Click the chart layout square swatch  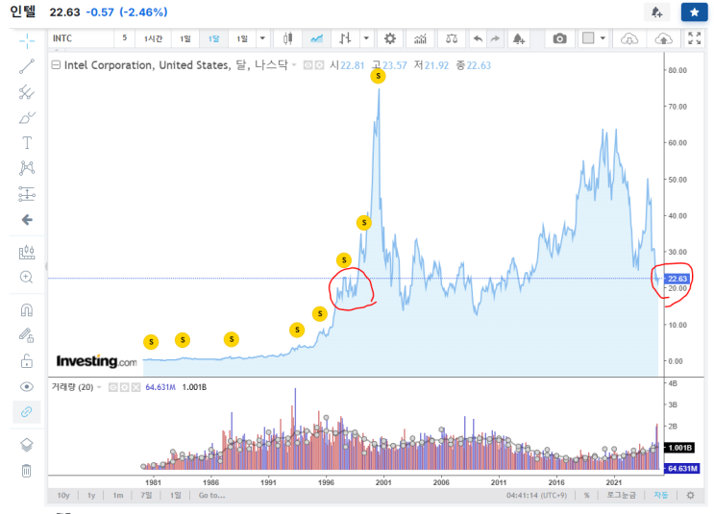tap(588, 38)
